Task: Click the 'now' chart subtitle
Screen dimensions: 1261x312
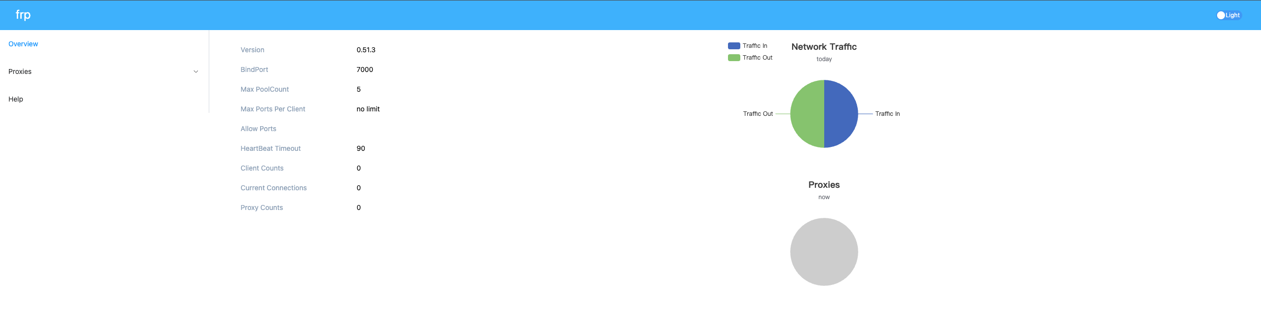Action: [x=824, y=197]
